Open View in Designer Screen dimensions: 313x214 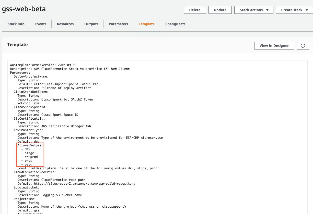(274, 46)
